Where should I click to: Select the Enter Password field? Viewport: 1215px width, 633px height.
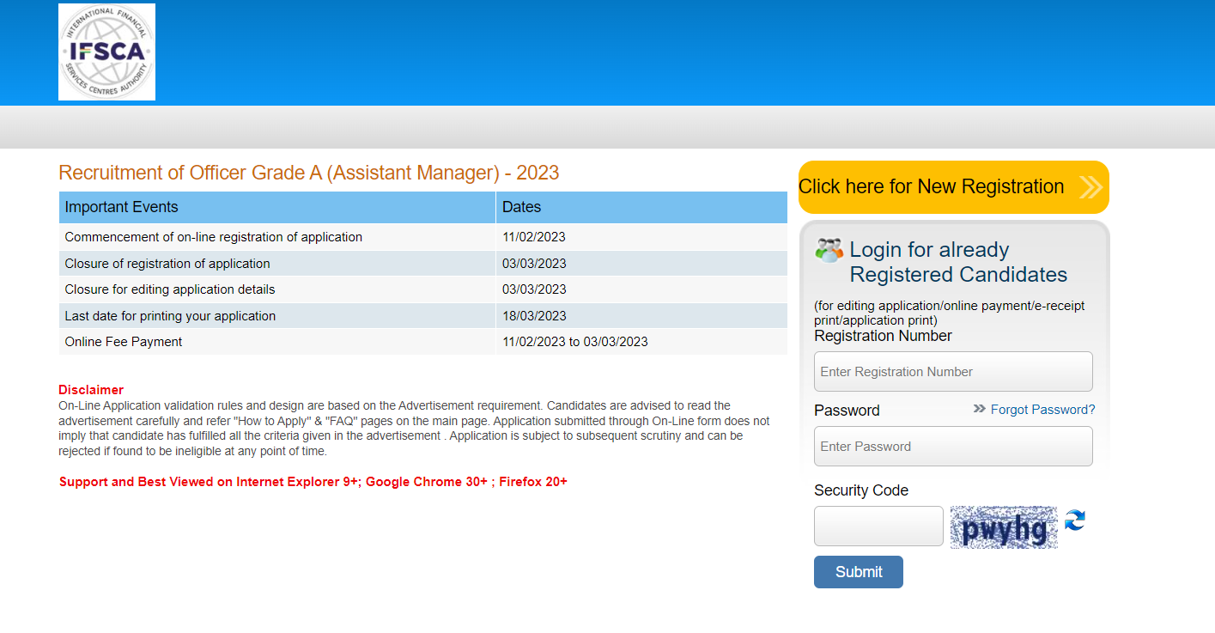[x=953, y=446]
